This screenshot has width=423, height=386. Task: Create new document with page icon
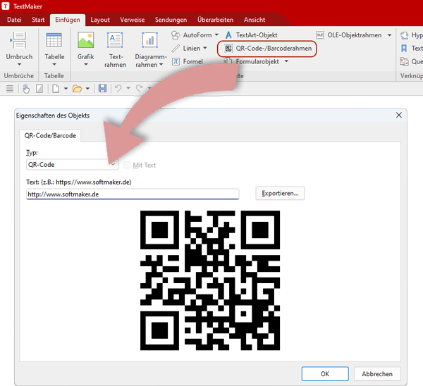[56, 89]
